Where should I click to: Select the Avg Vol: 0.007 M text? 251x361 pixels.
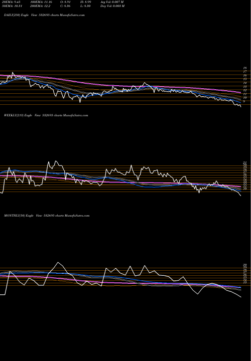click(x=112, y=2)
